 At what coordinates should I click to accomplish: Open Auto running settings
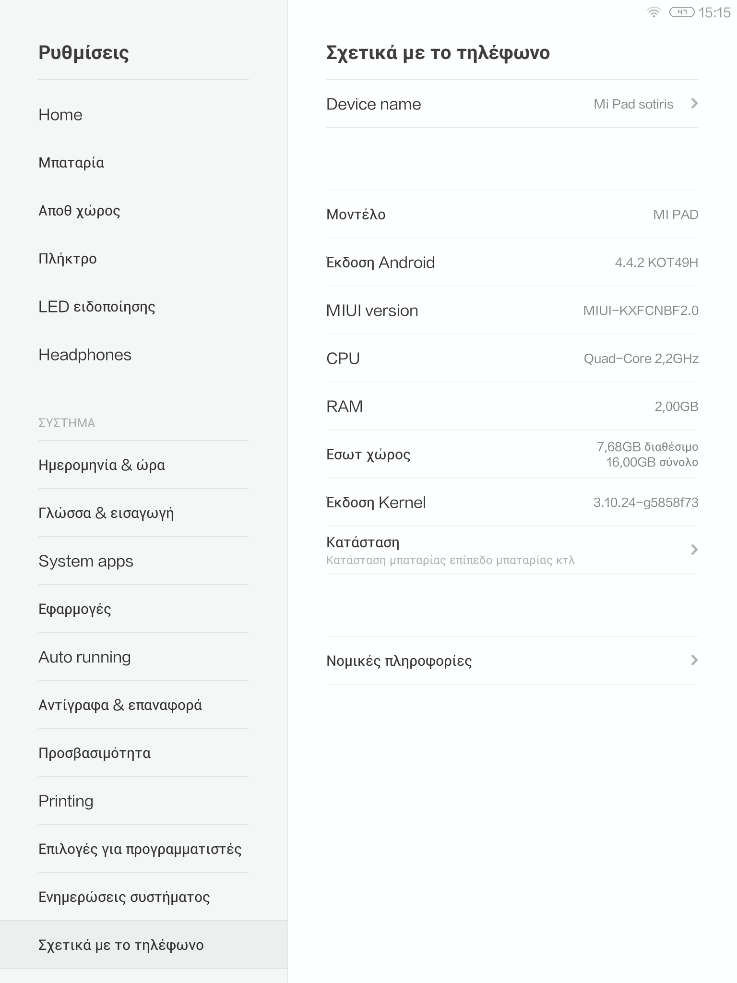143,657
